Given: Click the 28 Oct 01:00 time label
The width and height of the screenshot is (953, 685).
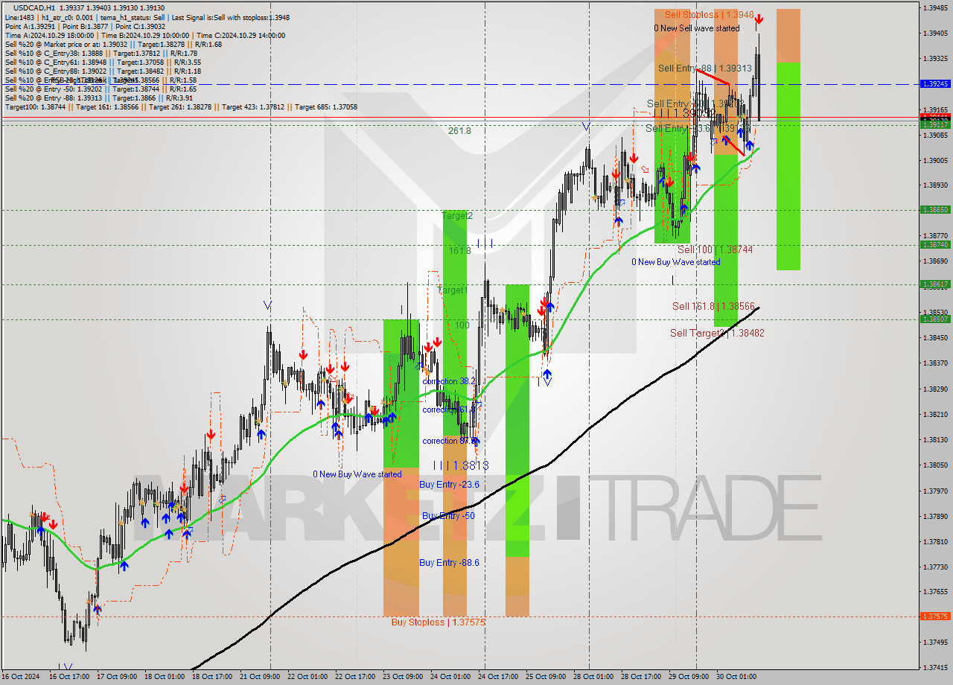Looking at the screenshot, I should 593,677.
